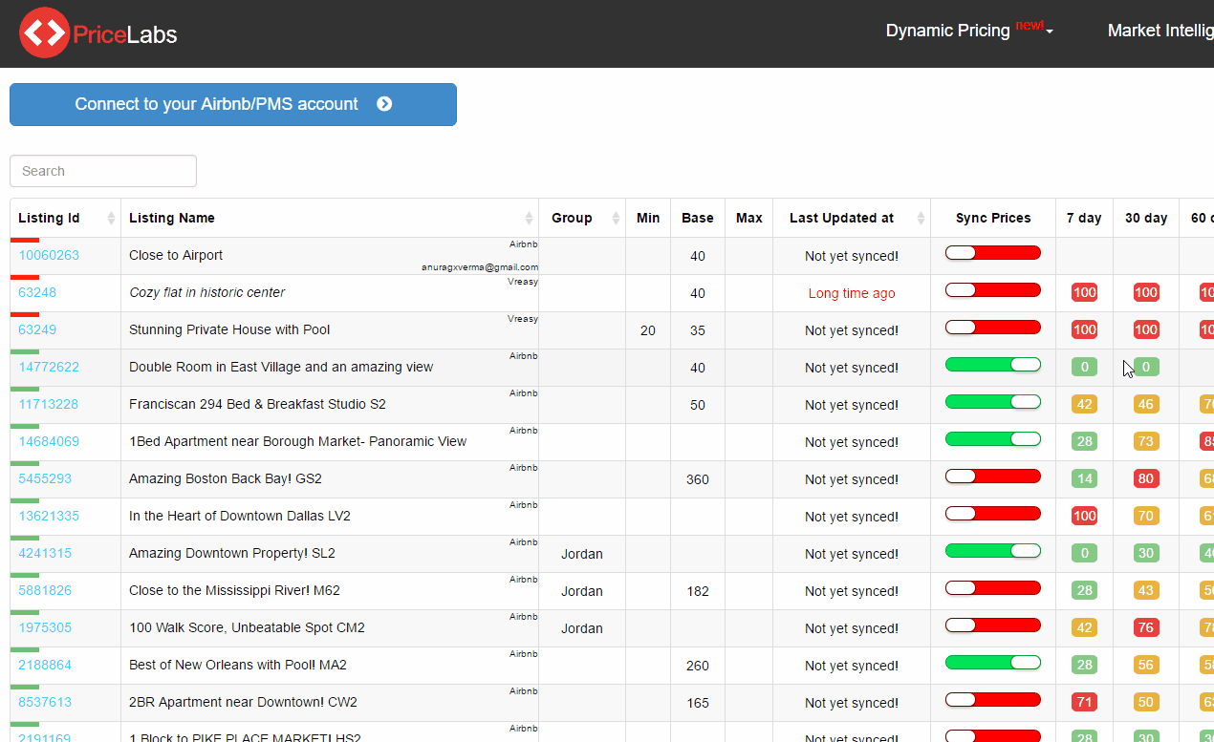Disable sync for Amazing Downtown Property SL2

point(992,551)
